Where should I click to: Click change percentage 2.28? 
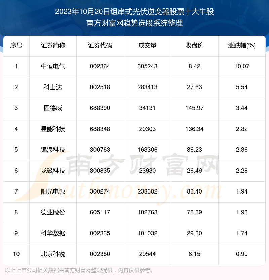coord(242,171)
